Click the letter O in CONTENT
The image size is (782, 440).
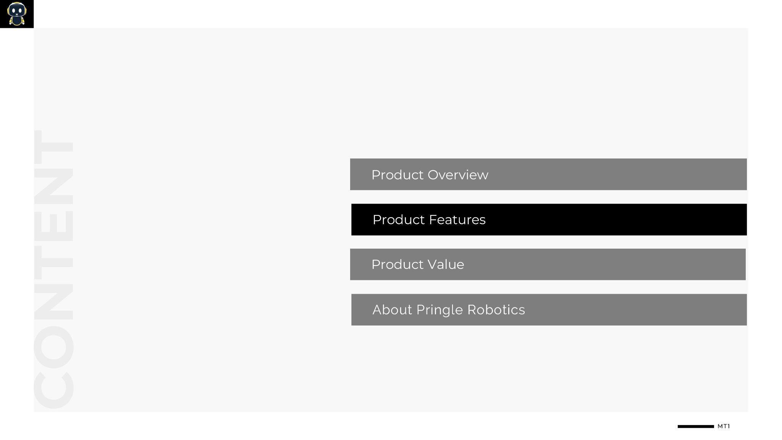[x=53, y=347]
